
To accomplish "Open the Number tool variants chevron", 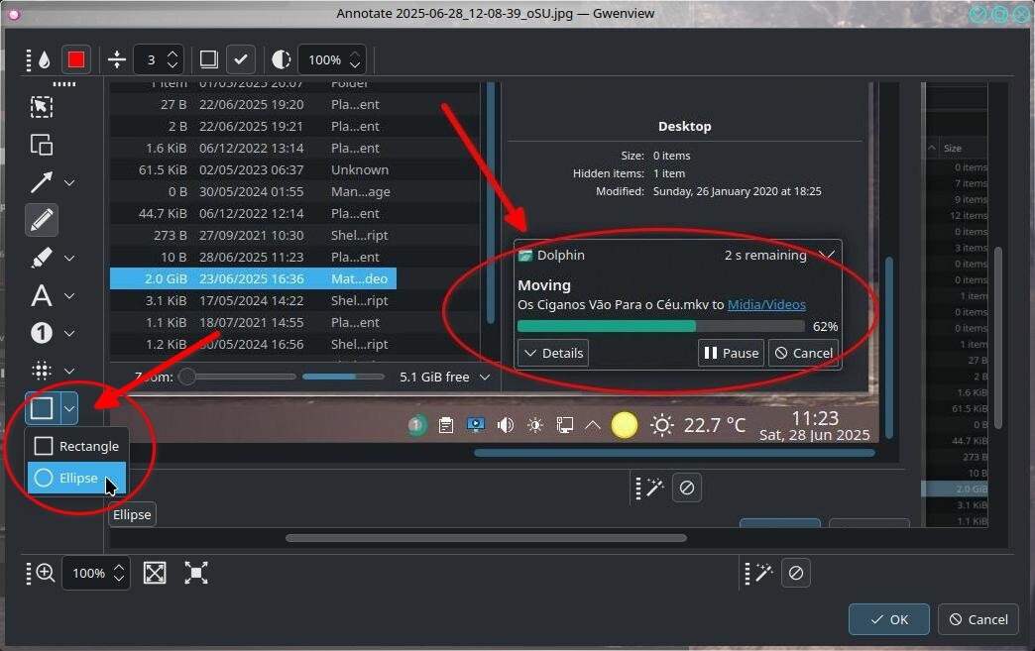I will pyautogui.click(x=69, y=334).
